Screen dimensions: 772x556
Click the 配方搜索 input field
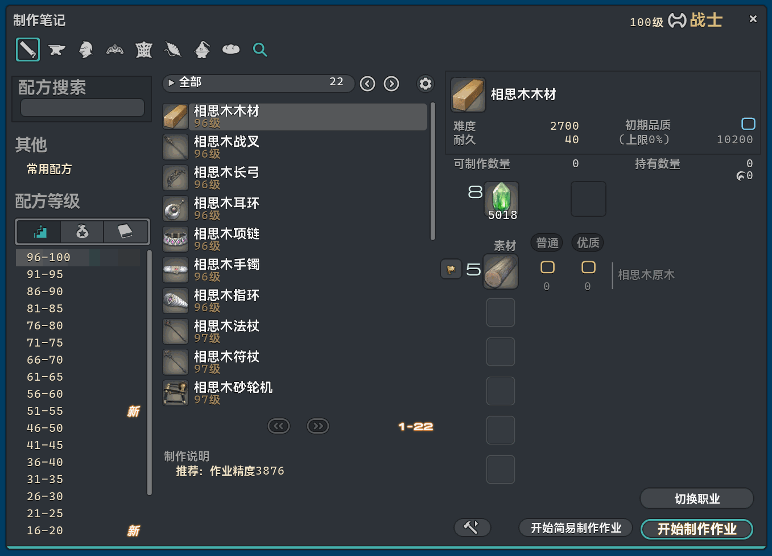click(x=82, y=108)
